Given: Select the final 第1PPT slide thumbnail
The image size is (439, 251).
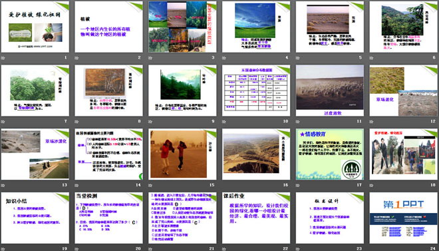Looking at the screenshot, I should tap(404, 218).
